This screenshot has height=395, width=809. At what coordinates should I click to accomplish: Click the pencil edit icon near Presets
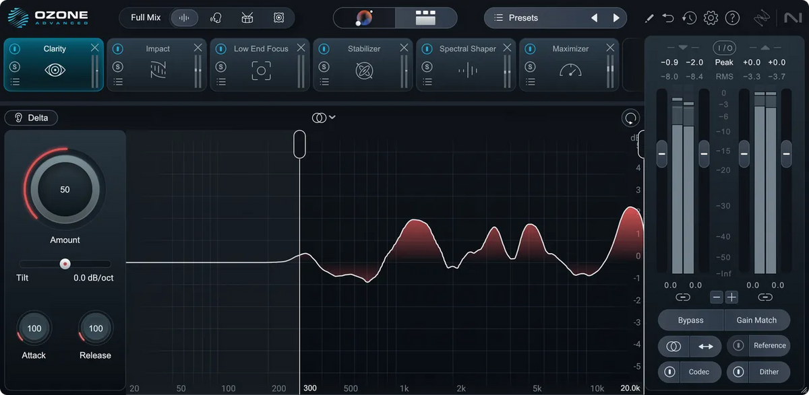(649, 17)
